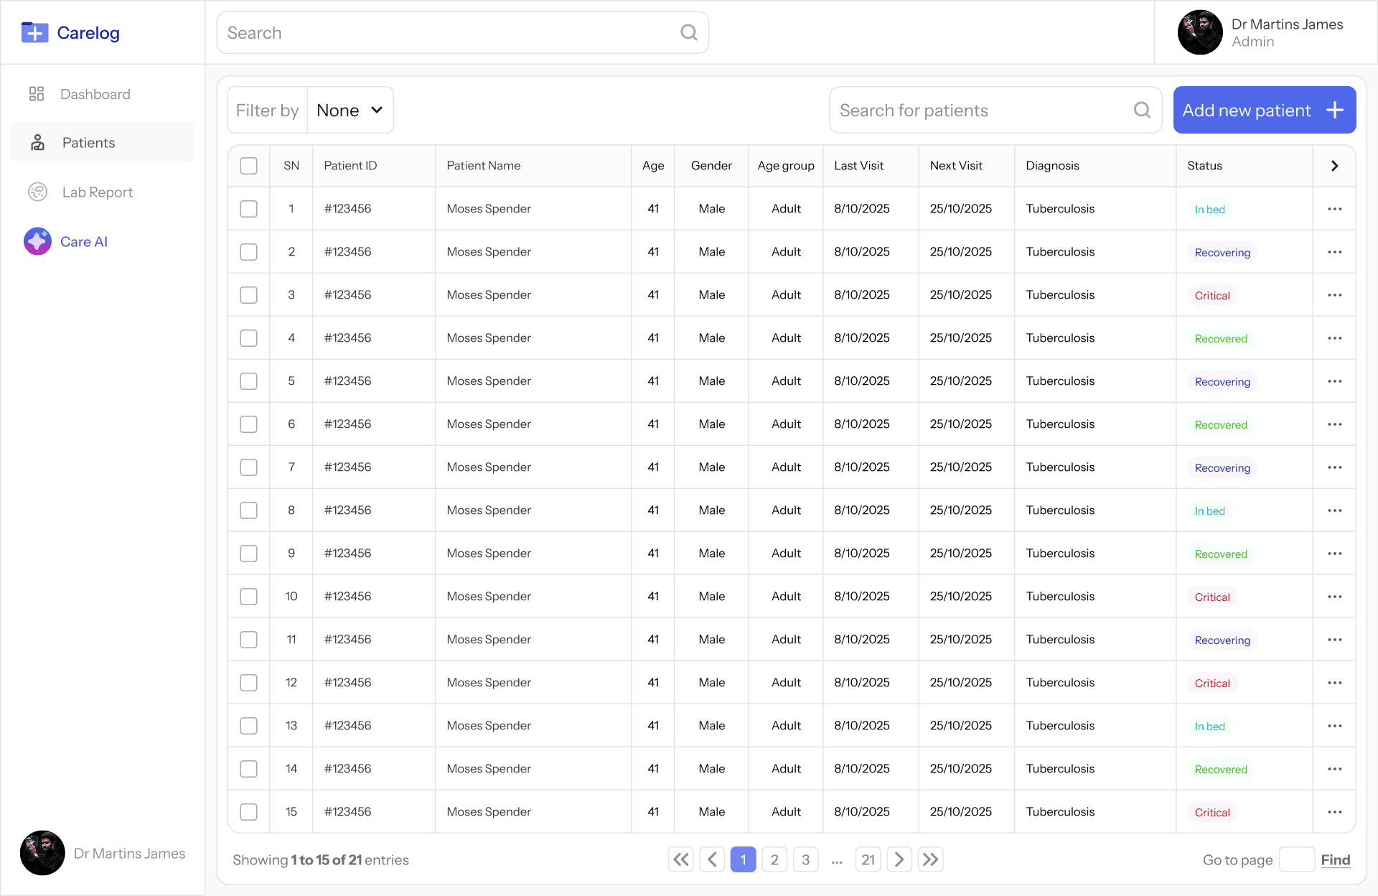
Task: Click the Find link
Action: (x=1335, y=860)
